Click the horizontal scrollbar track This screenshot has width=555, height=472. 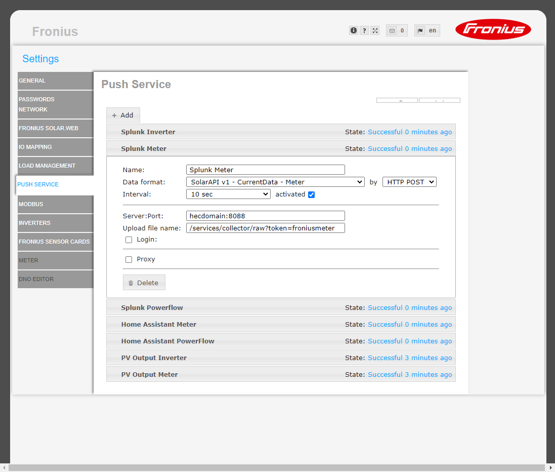[x=276, y=468]
